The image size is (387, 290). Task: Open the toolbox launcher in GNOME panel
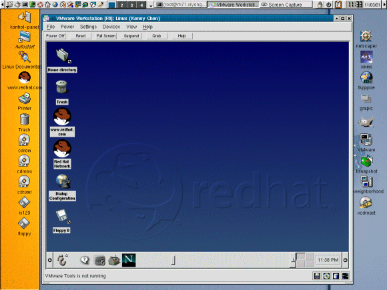pyautogui.click(x=114, y=261)
